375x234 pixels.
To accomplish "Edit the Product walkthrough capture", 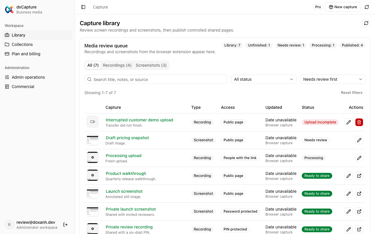I will click(349, 176).
